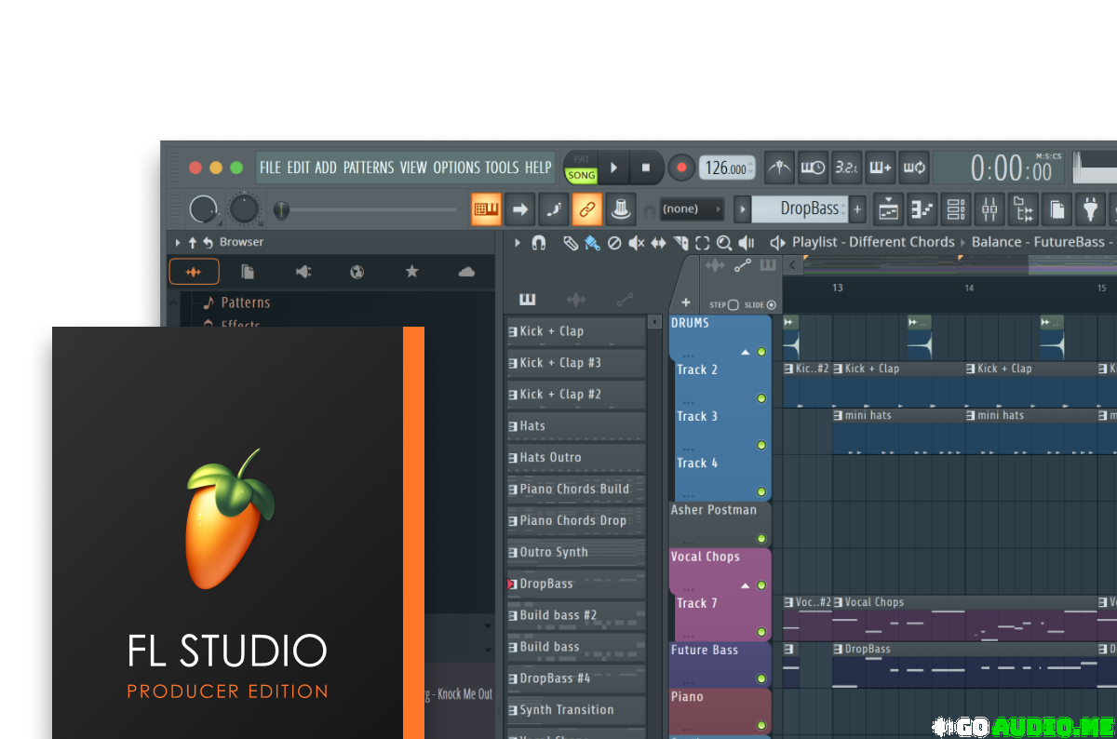Enable the 3.2.1 countdown before recording
Viewport: 1117px width, 739px height.
(x=846, y=168)
